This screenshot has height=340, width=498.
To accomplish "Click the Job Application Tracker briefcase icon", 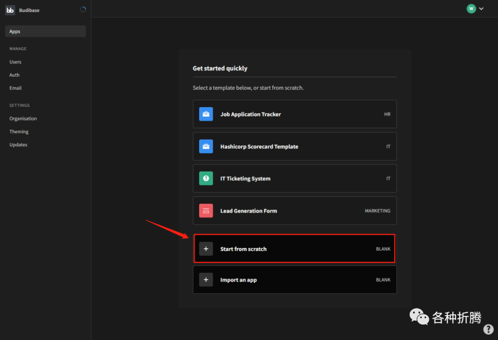I will click(x=206, y=114).
